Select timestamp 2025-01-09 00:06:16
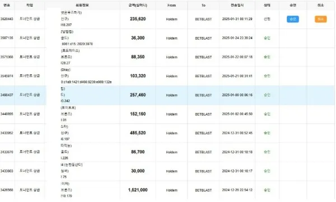The width and height of the screenshot is (336, 202). [237, 95]
